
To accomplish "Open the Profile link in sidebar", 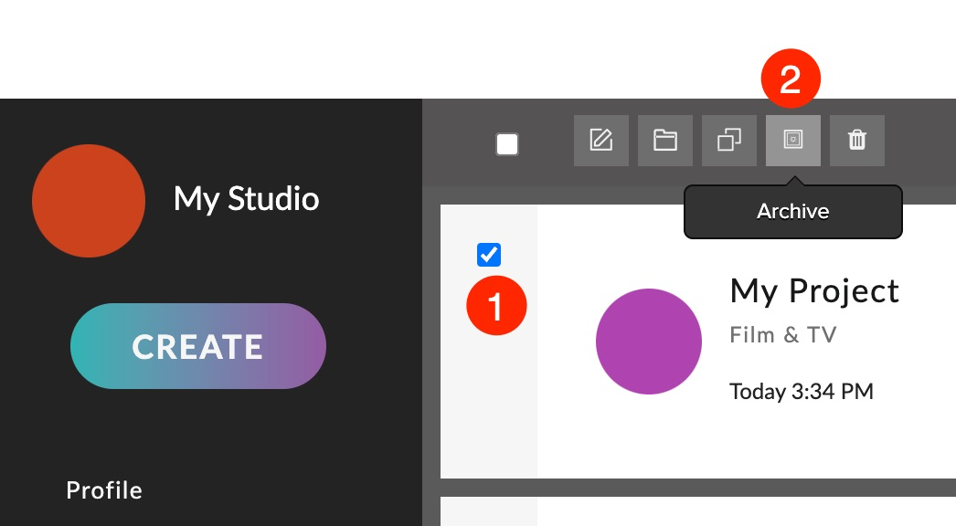I will coord(104,490).
